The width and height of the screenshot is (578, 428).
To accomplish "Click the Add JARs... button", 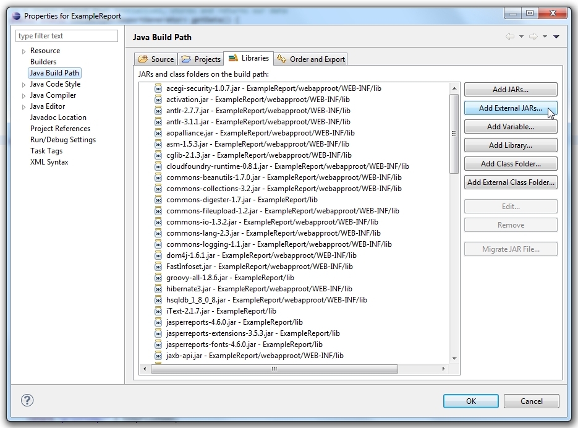I will point(511,89).
